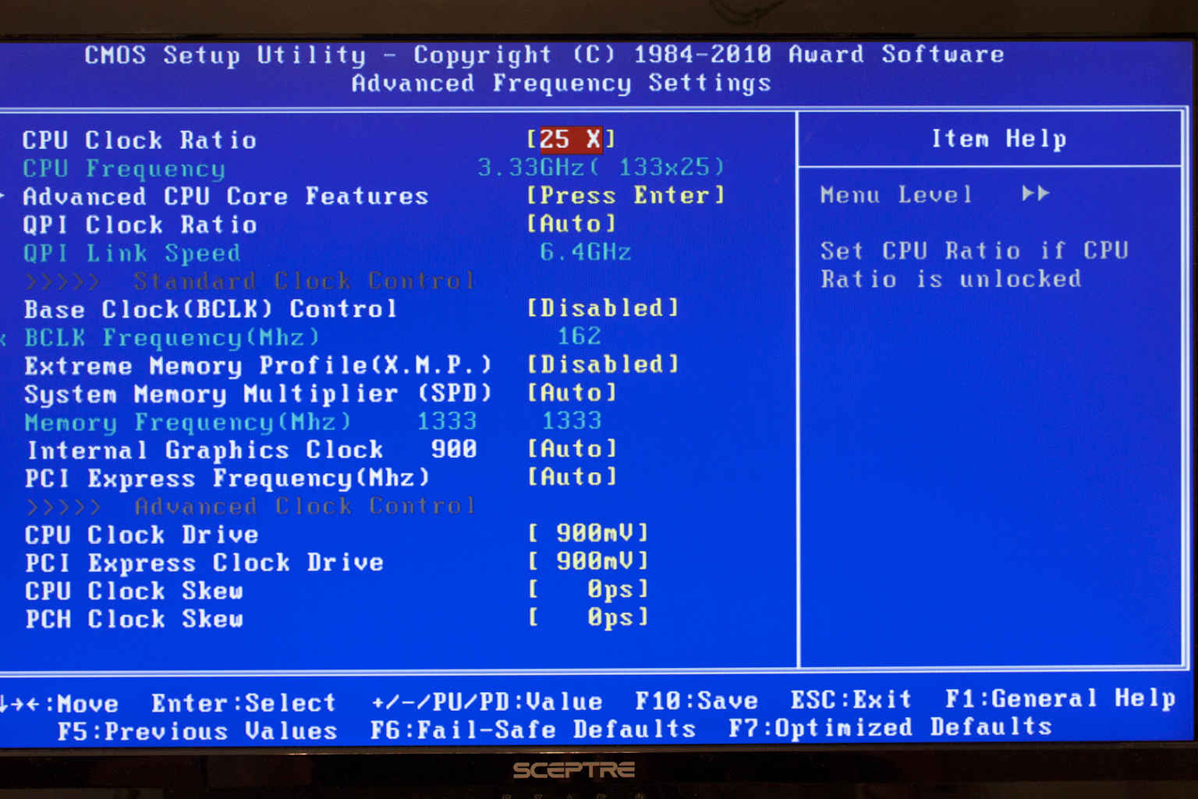Change System Memory Multiplier Auto value

pyautogui.click(x=572, y=392)
